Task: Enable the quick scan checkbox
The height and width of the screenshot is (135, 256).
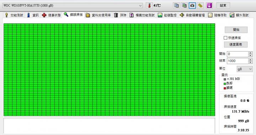Action: point(225,38)
